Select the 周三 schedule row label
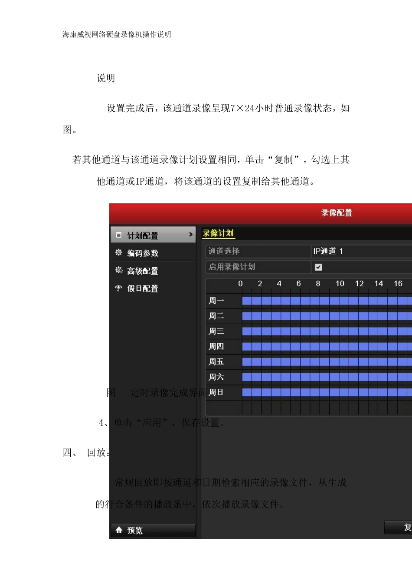Viewport: 412px width, 584px height. tap(216, 331)
